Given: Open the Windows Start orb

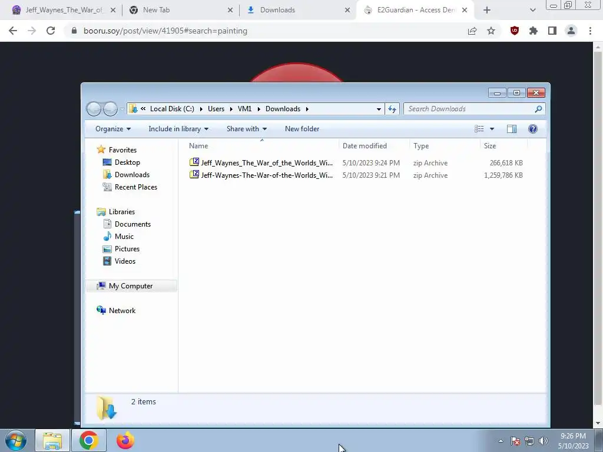Looking at the screenshot, I should tap(16, 440).
